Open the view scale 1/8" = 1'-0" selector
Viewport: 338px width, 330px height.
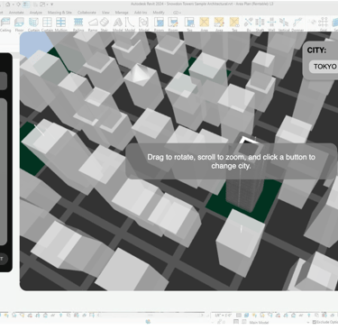pyautogui.click(x=223, y=316)
